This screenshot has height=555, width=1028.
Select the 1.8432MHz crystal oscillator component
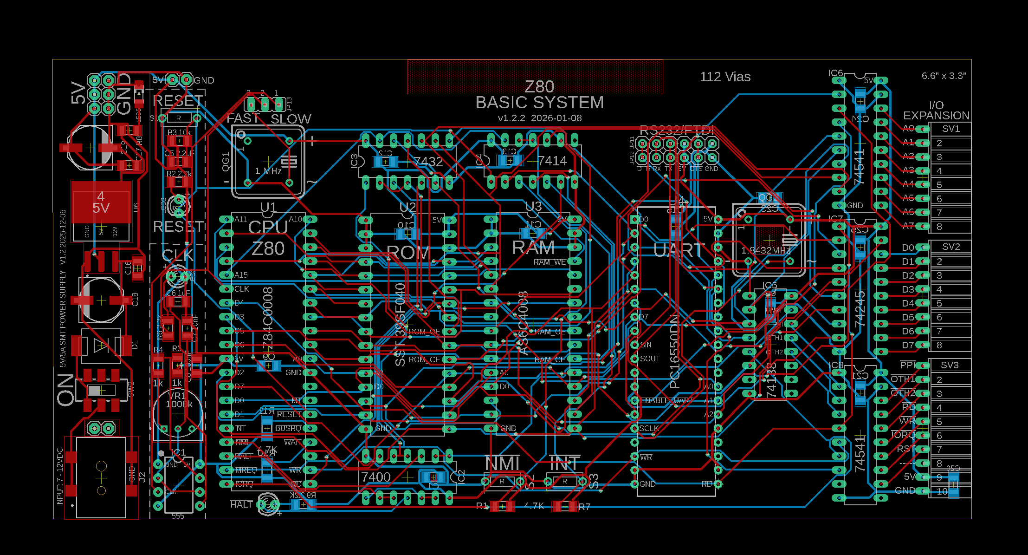point(769,241)
